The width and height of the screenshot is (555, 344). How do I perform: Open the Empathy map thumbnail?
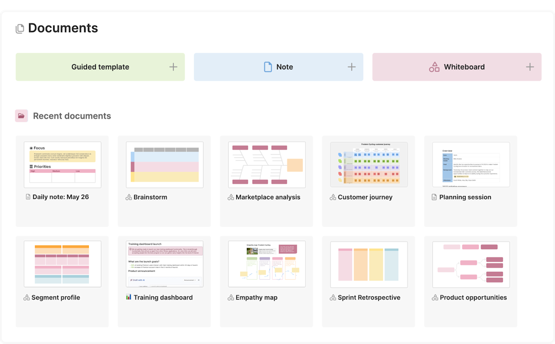(267, 264)
